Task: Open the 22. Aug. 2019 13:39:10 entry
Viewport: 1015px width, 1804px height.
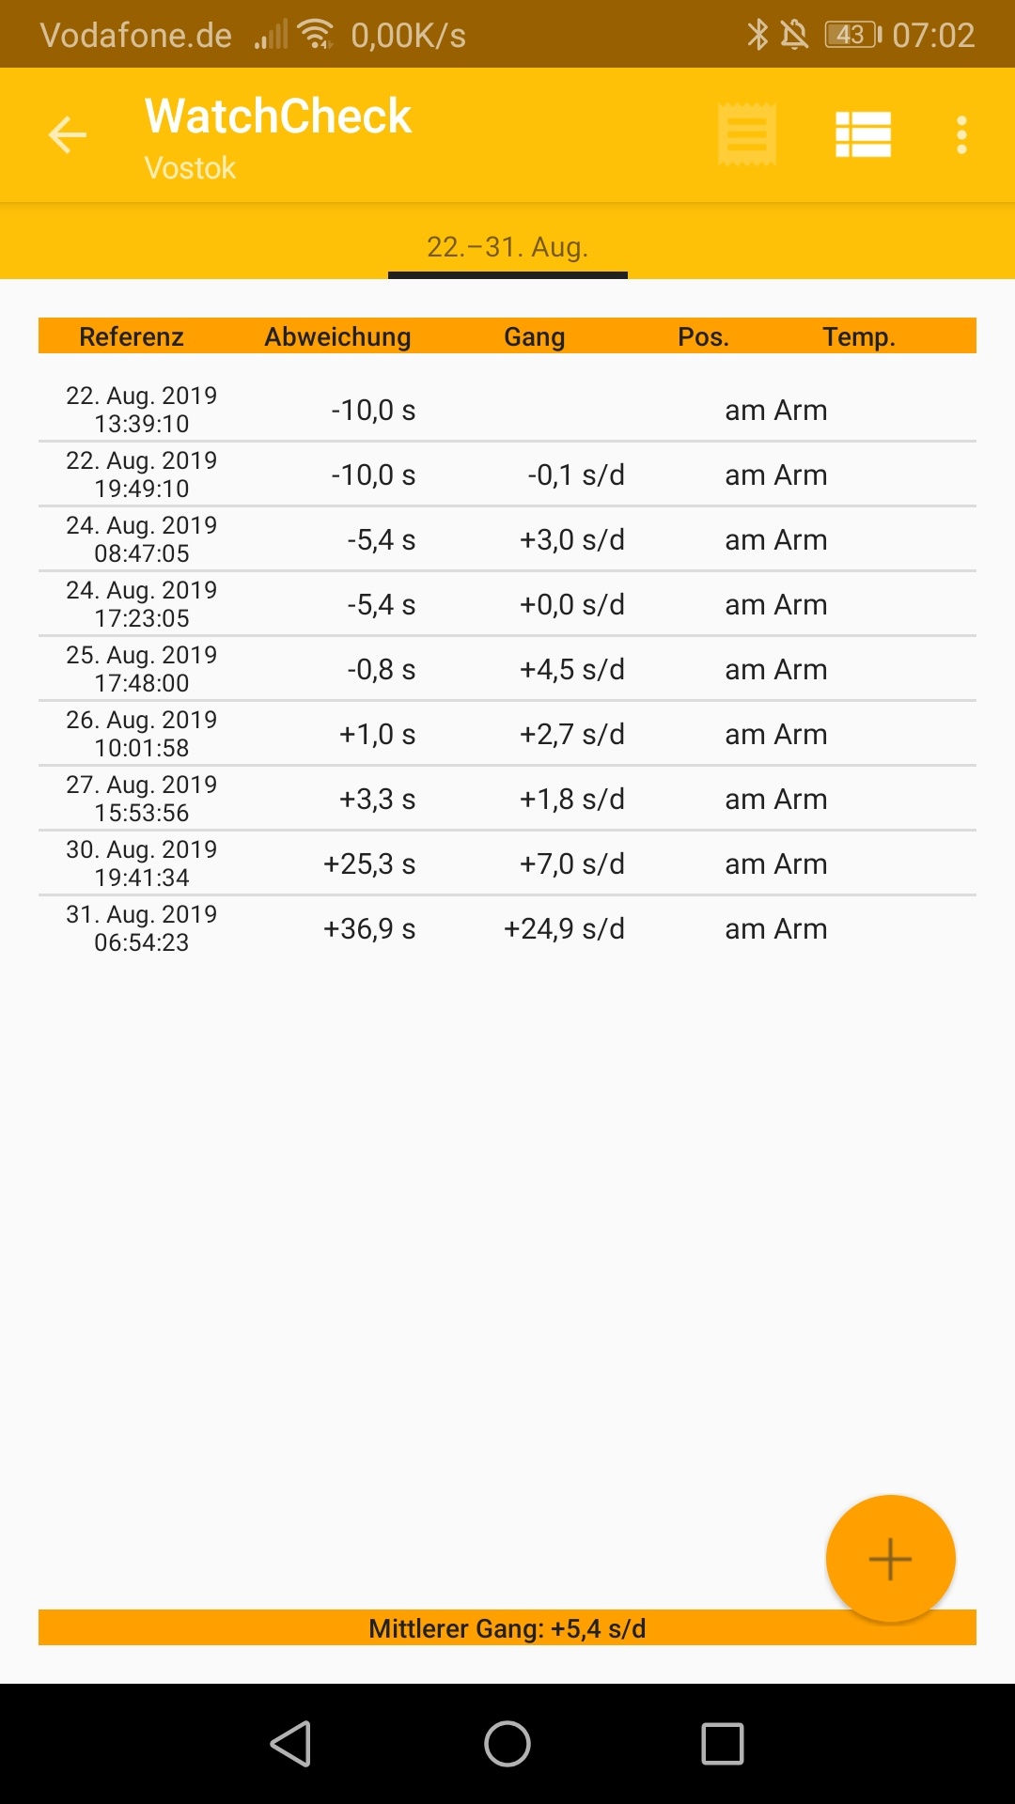Action: pyautogui.click(x=507, y=410)
